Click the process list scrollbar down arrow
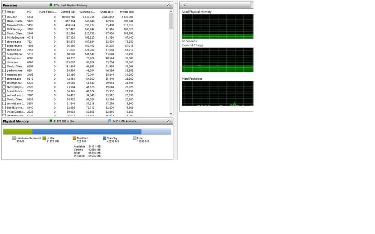375x234 pixels. [x=171, y=113]
